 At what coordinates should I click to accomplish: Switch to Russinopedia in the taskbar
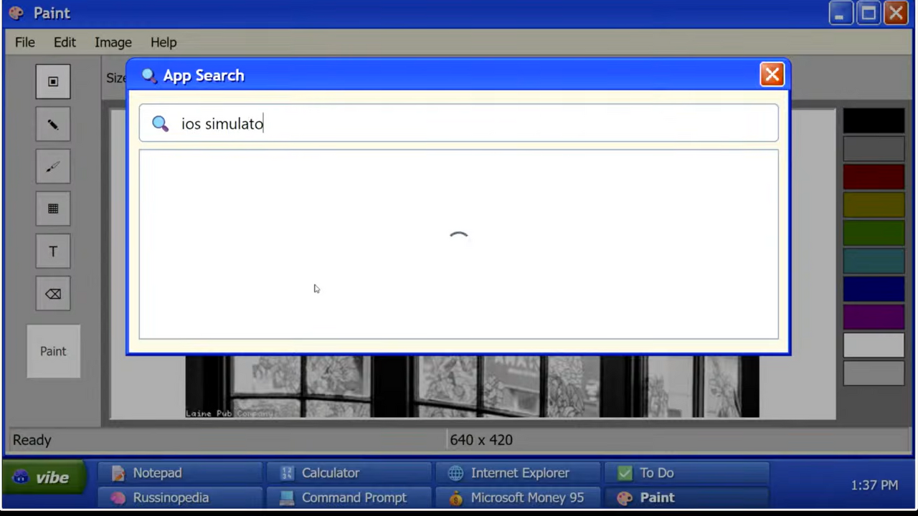(x=180, y=497)
